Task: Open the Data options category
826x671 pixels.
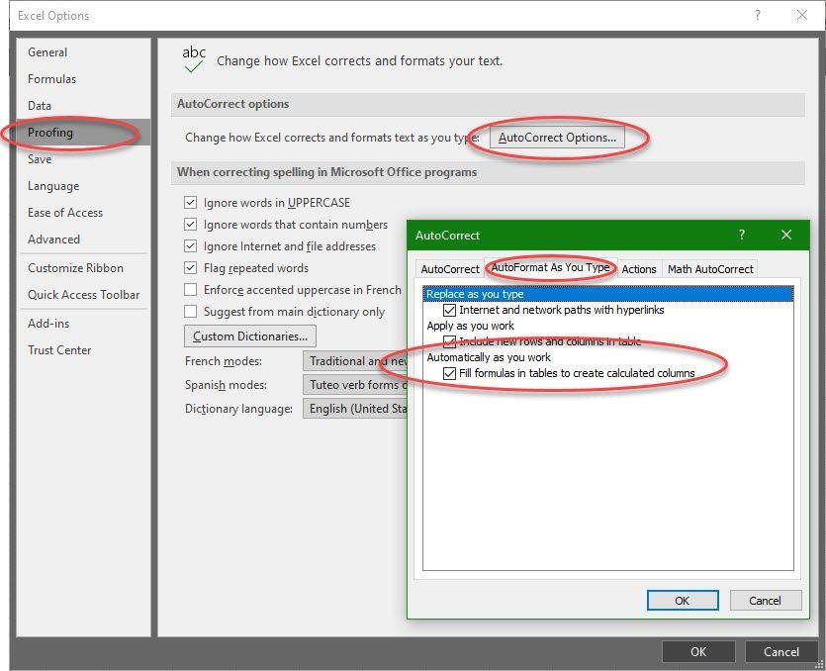Action: (40, 106)
